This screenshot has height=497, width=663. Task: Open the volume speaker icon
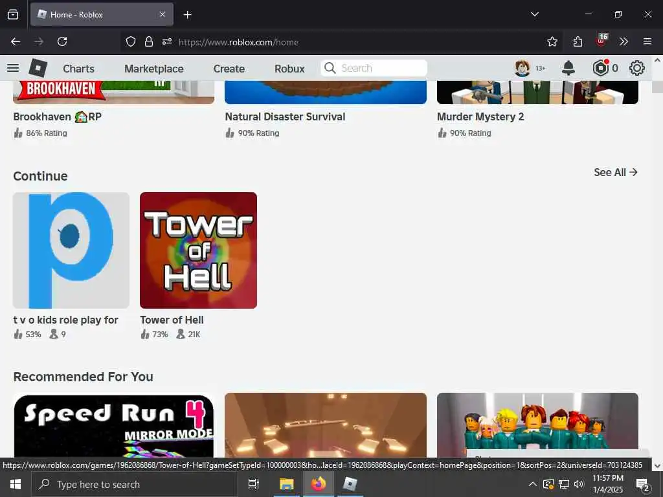click(579, 484)
